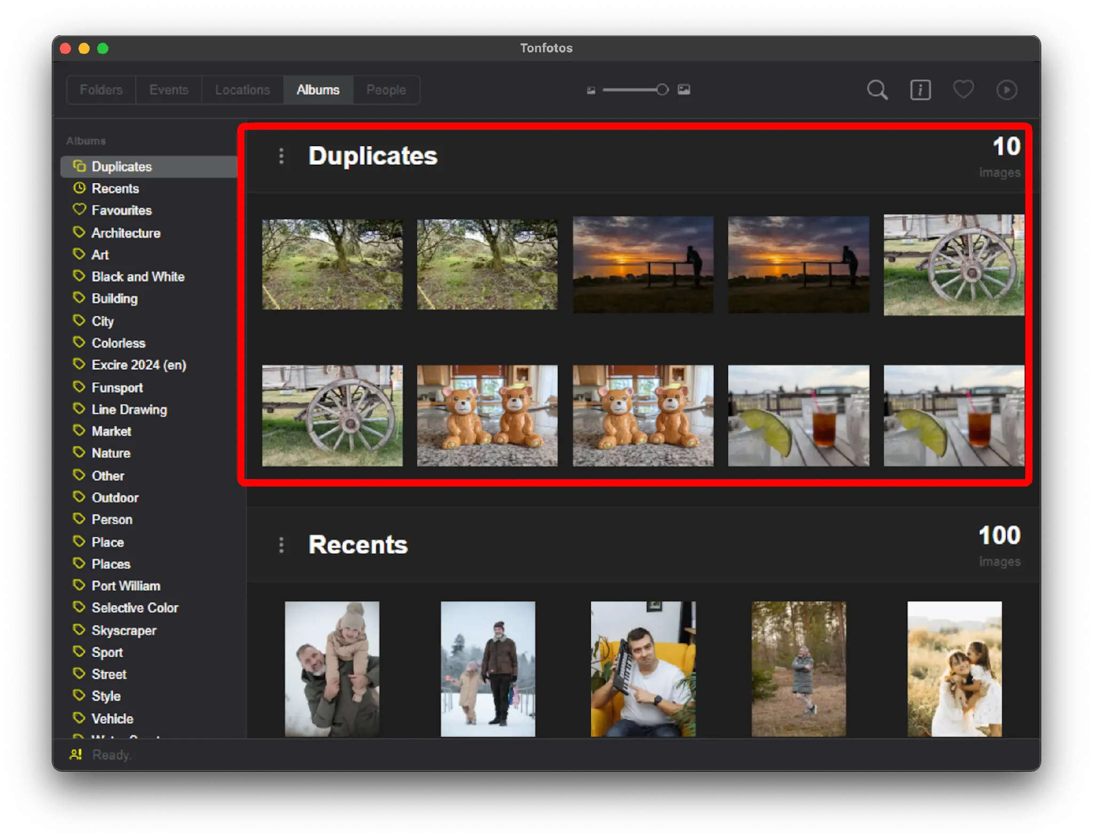Click the Port William tag icon
Viewport: 1093px width, 840px height.
coord(79,585)
